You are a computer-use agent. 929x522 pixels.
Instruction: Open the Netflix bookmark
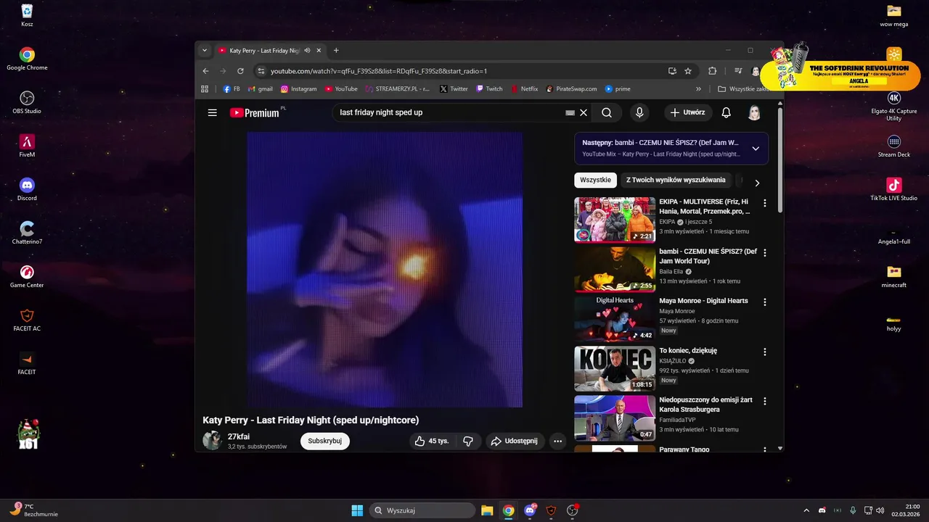(524, 89)
